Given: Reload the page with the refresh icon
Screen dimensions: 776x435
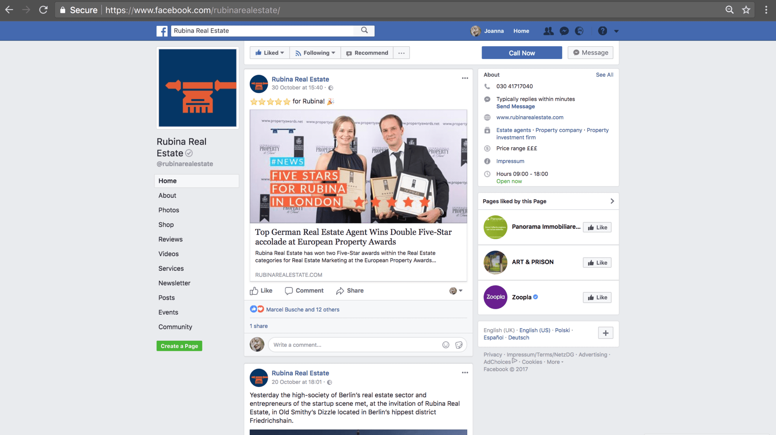Looking at the screenshot, I should point(43,10).
